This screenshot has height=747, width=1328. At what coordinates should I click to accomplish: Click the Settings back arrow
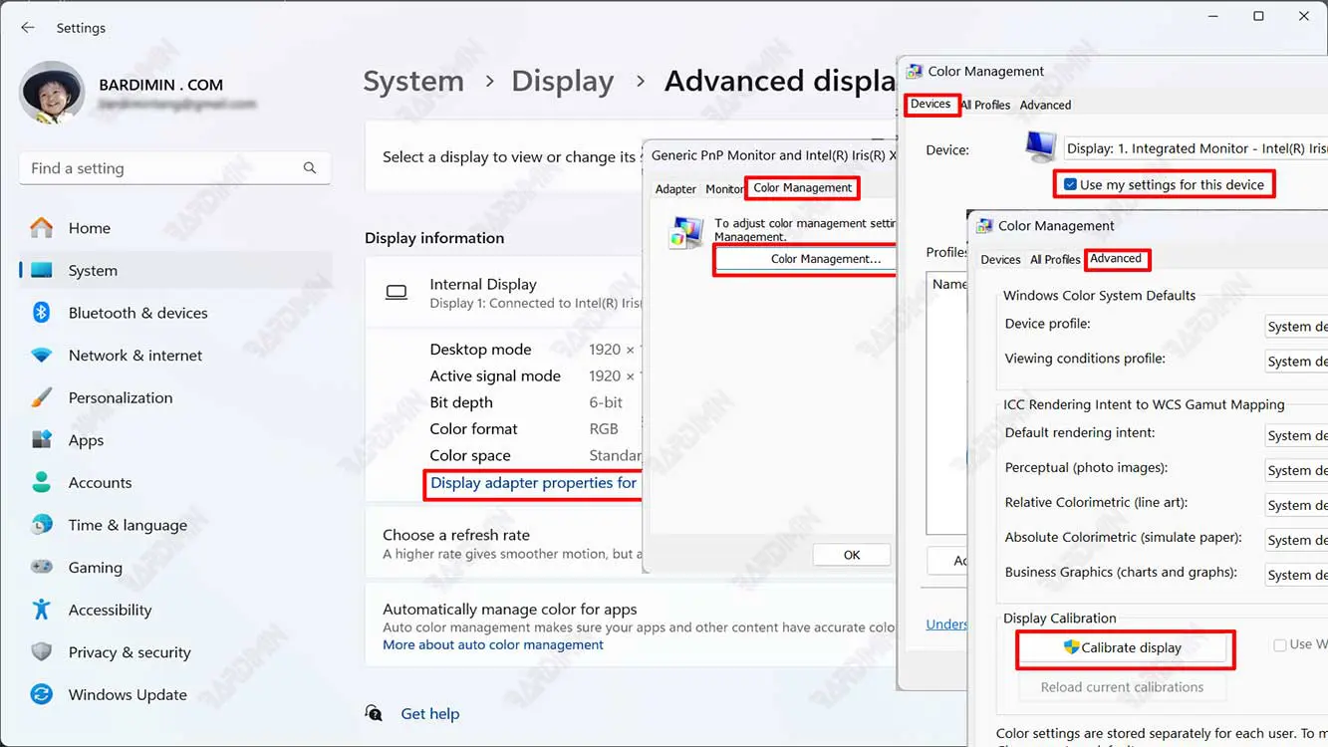pos(28,28)
